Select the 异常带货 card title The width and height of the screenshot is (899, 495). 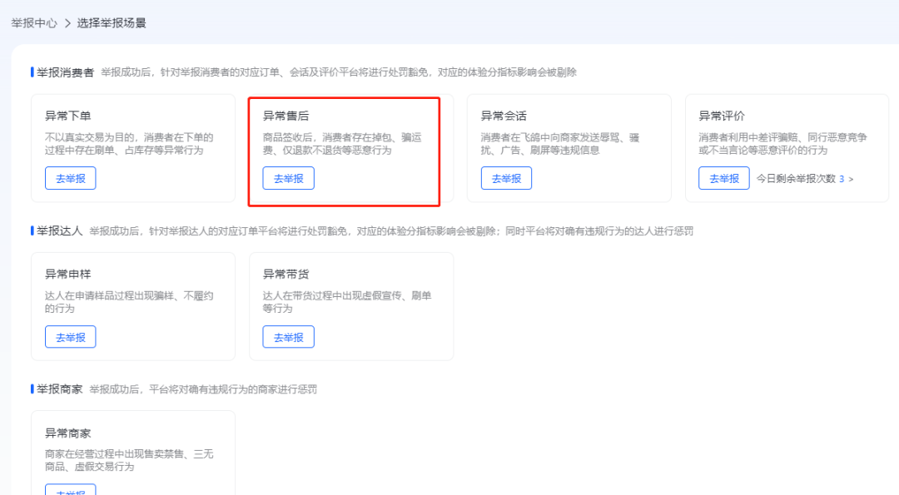click(286, 274)
